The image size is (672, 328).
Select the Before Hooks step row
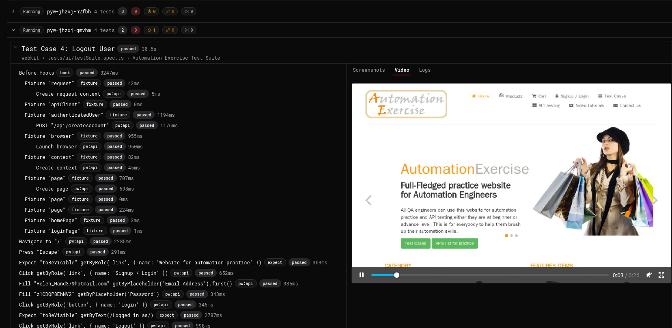click(69, 73)
